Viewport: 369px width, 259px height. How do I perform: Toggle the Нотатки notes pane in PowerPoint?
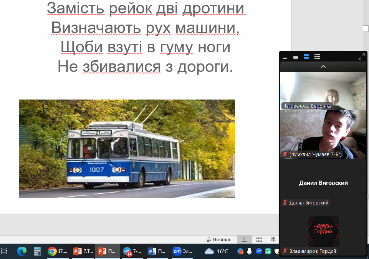pos(218,239)
